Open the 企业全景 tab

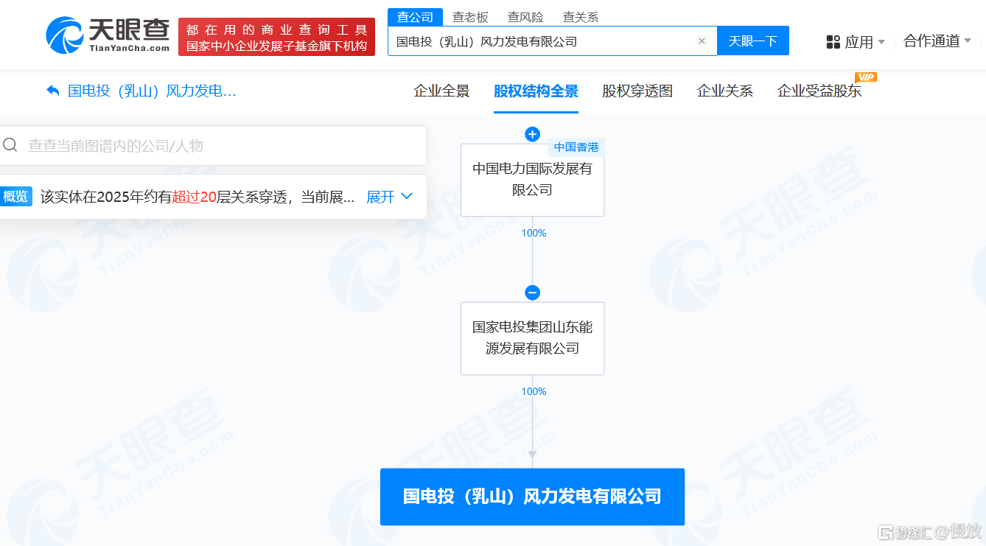[x=441, y=91]
